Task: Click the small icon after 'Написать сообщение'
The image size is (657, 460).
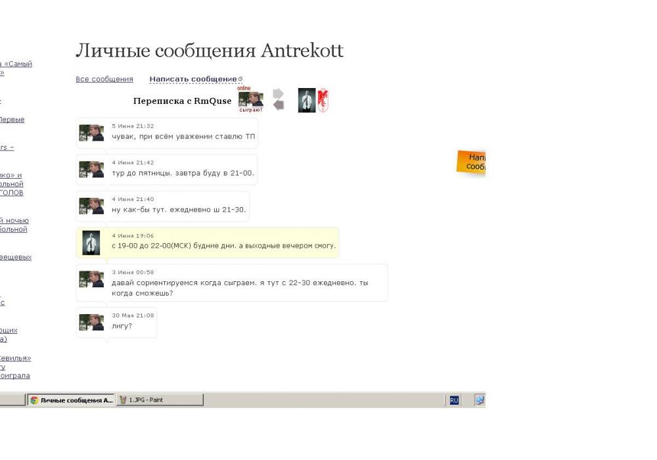Action: coord(240,78)
